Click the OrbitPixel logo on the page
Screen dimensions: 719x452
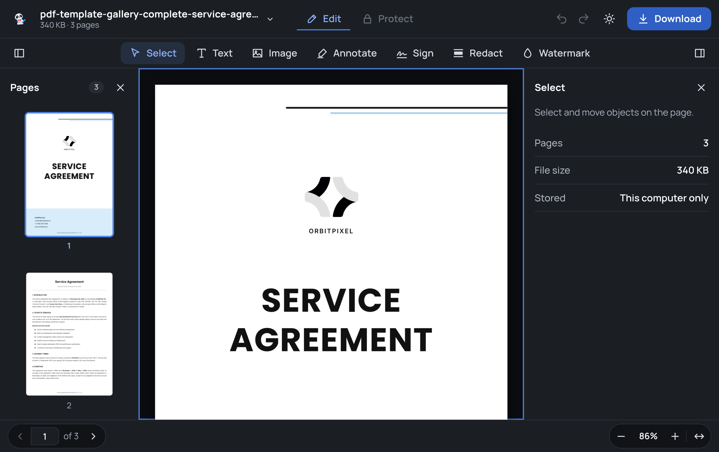tap(331, 197)
